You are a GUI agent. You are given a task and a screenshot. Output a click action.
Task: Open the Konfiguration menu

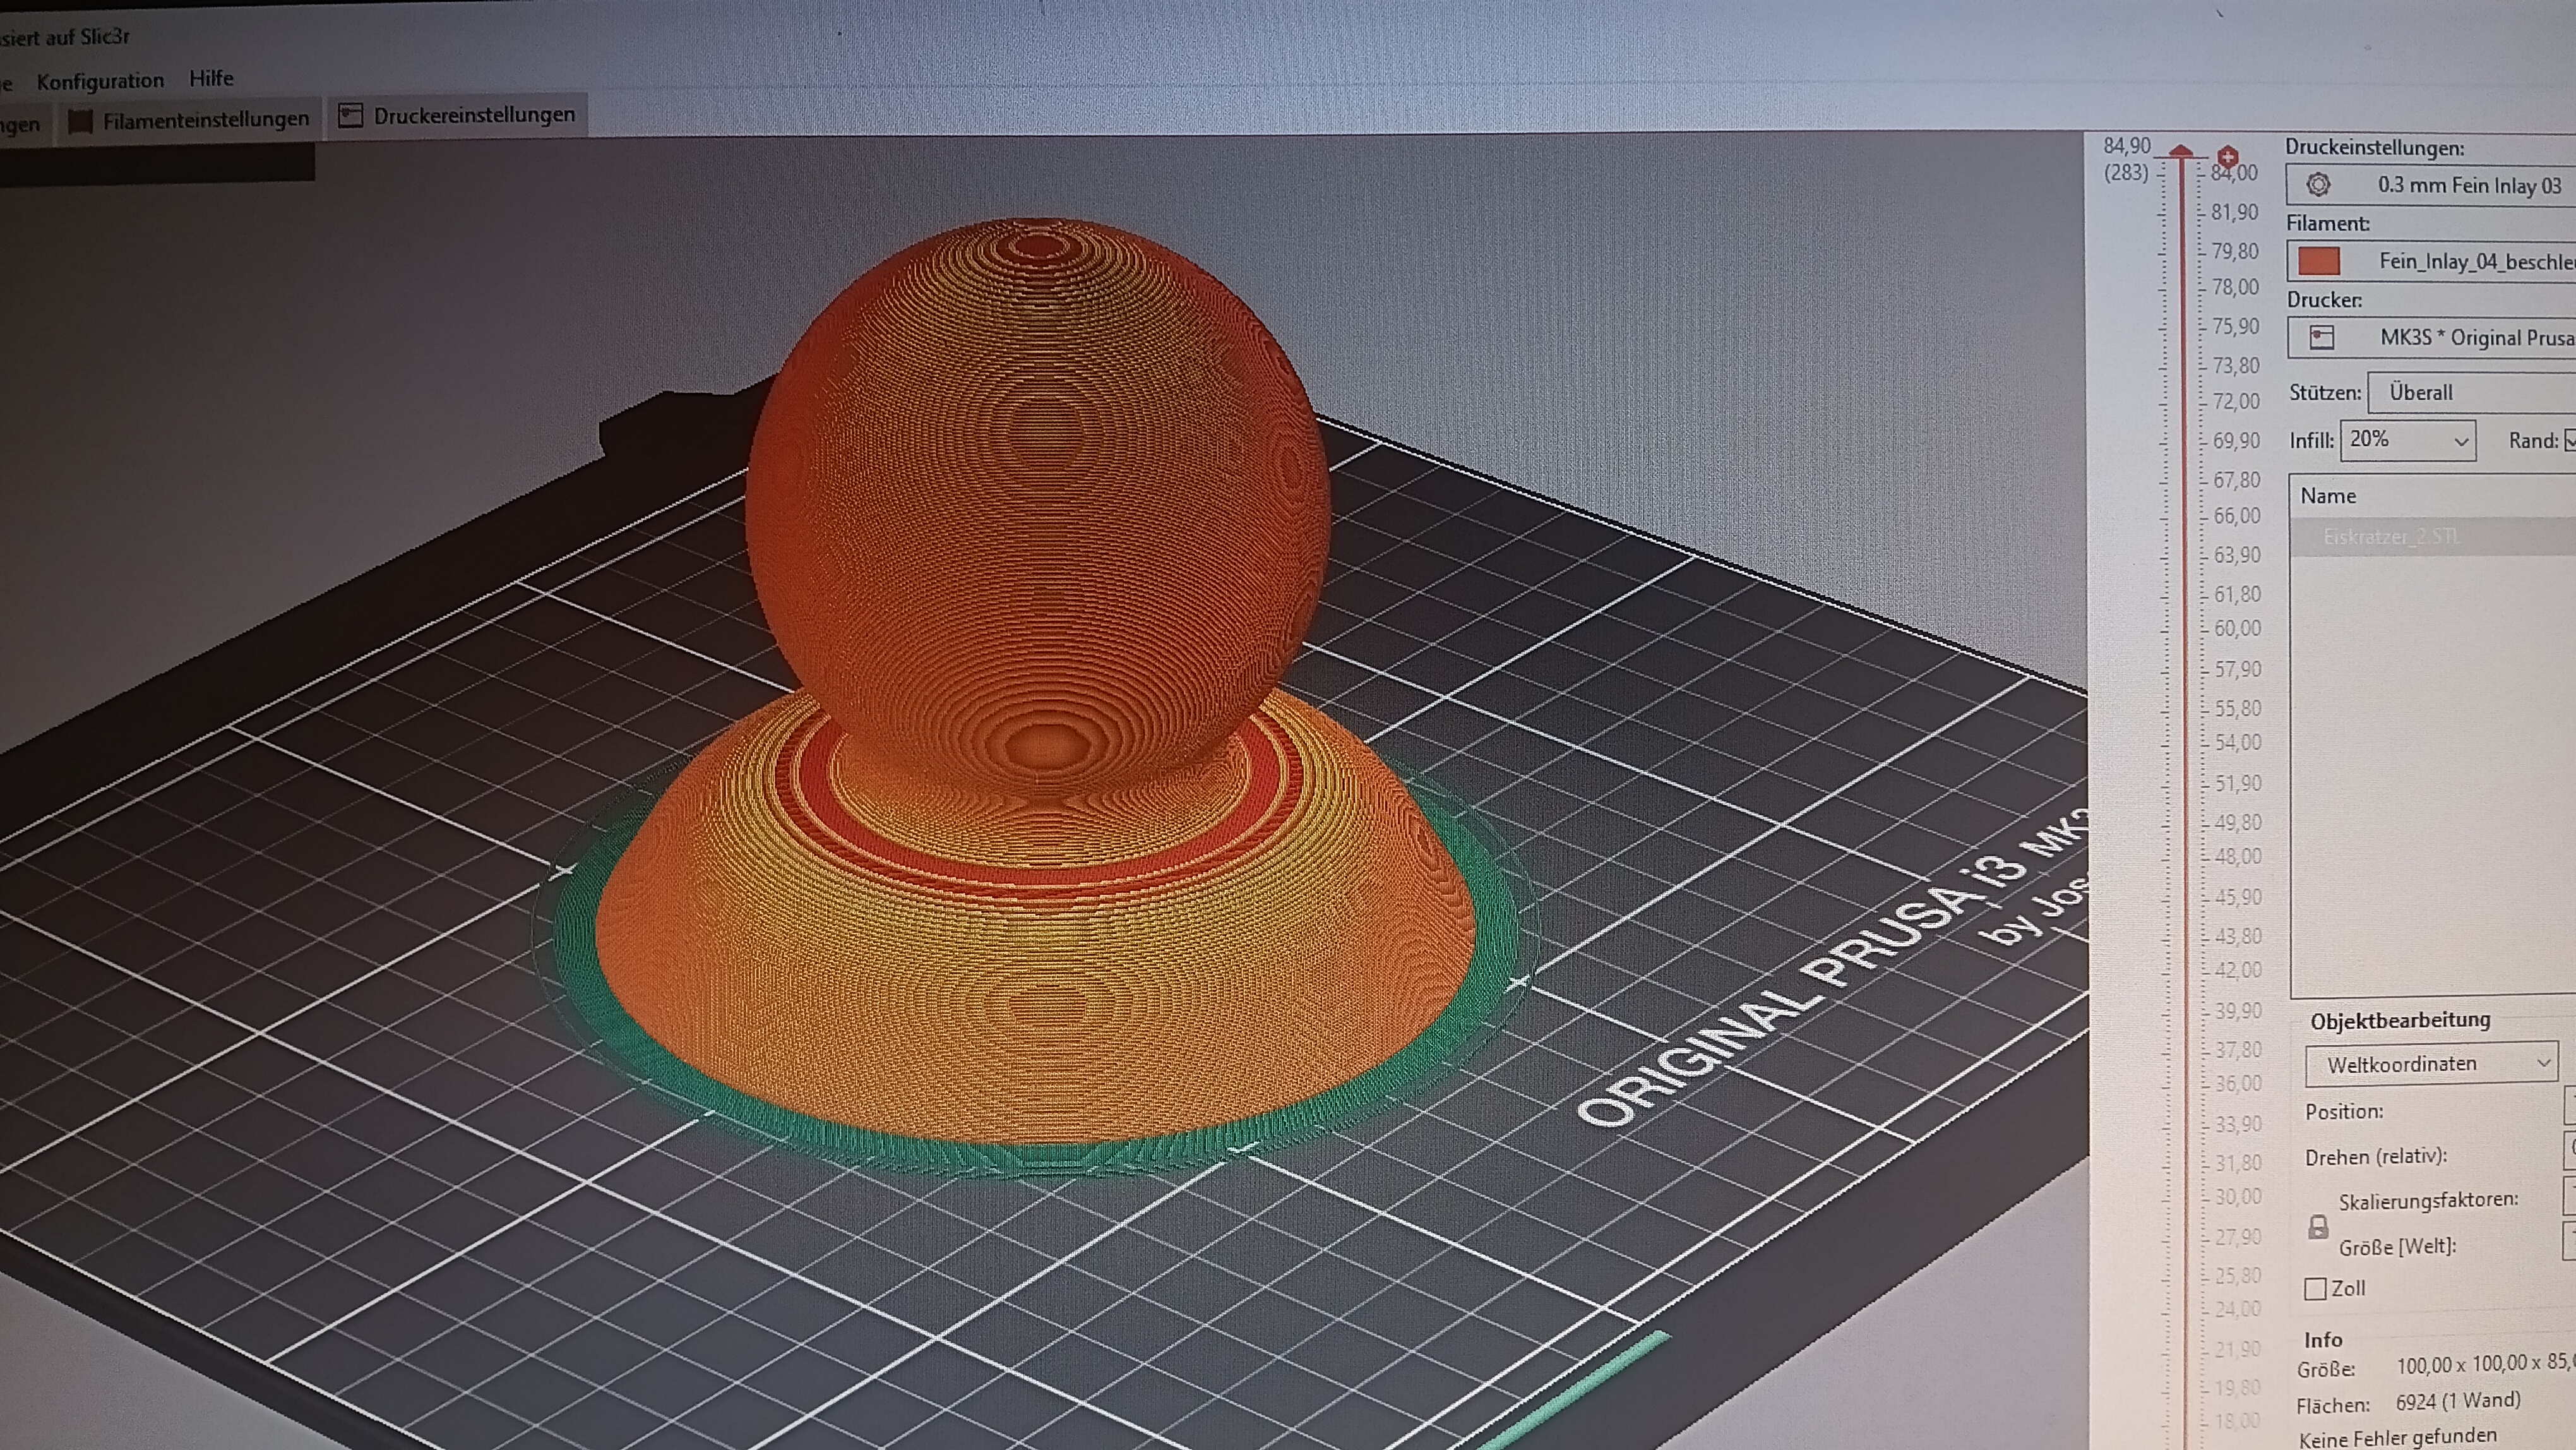pyautogui.click(x=100, y=81)
